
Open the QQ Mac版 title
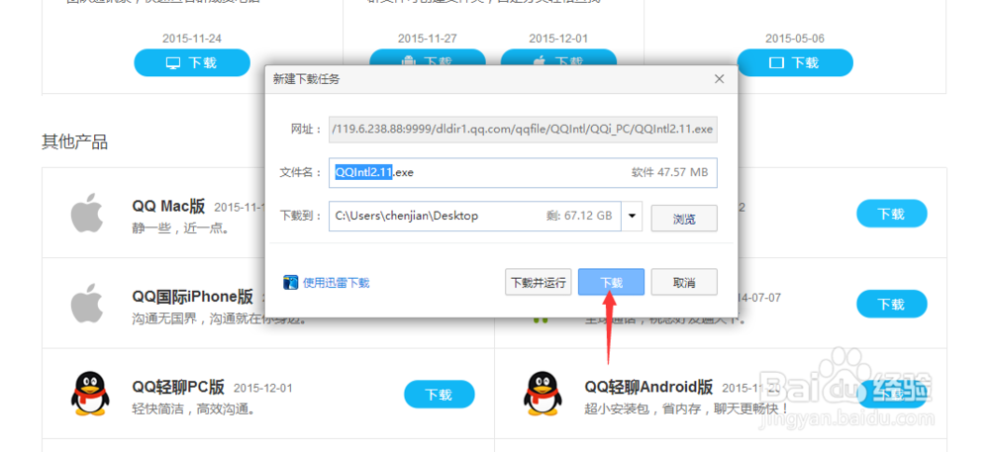pos(168,206)
